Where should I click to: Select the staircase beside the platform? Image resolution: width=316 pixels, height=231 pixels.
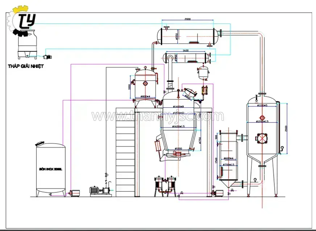coord(125,152)
